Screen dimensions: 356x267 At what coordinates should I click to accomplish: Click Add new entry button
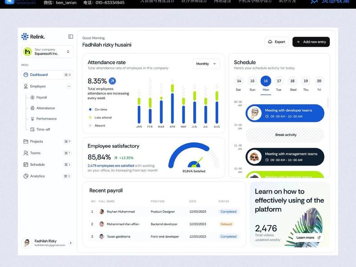(x=311, y=42)
